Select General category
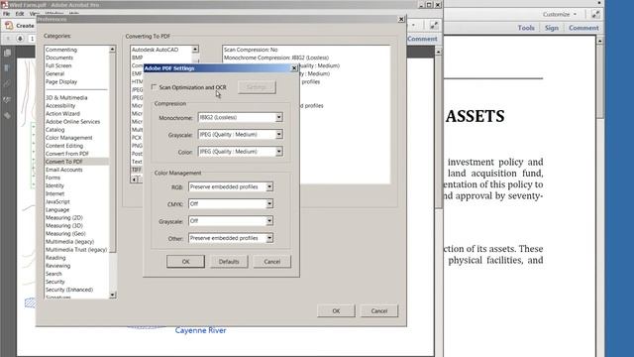Viewport: 634px width, 357px height. point(55,73)
